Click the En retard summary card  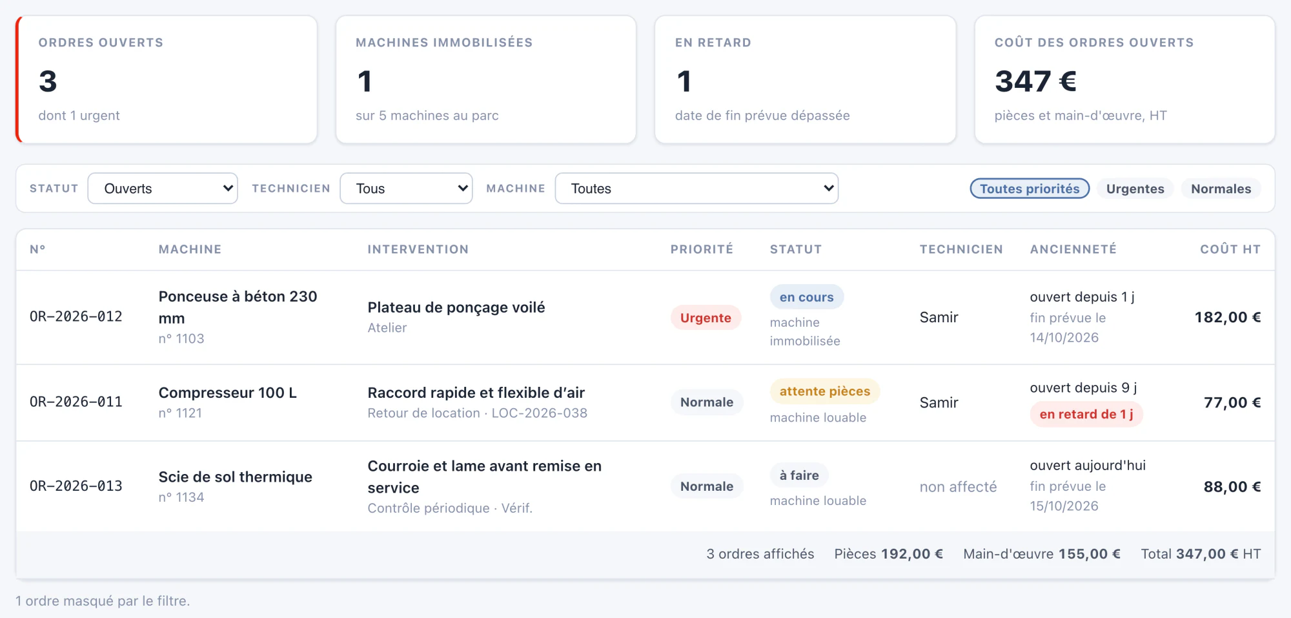pyautogui.click(x=806, y=79)
